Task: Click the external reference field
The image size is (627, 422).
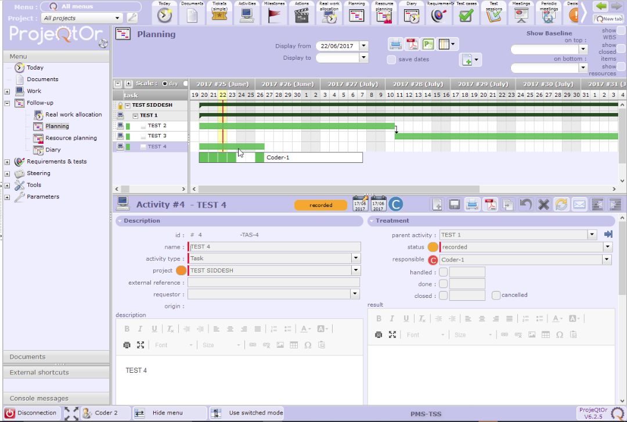Action: [273, 283]
